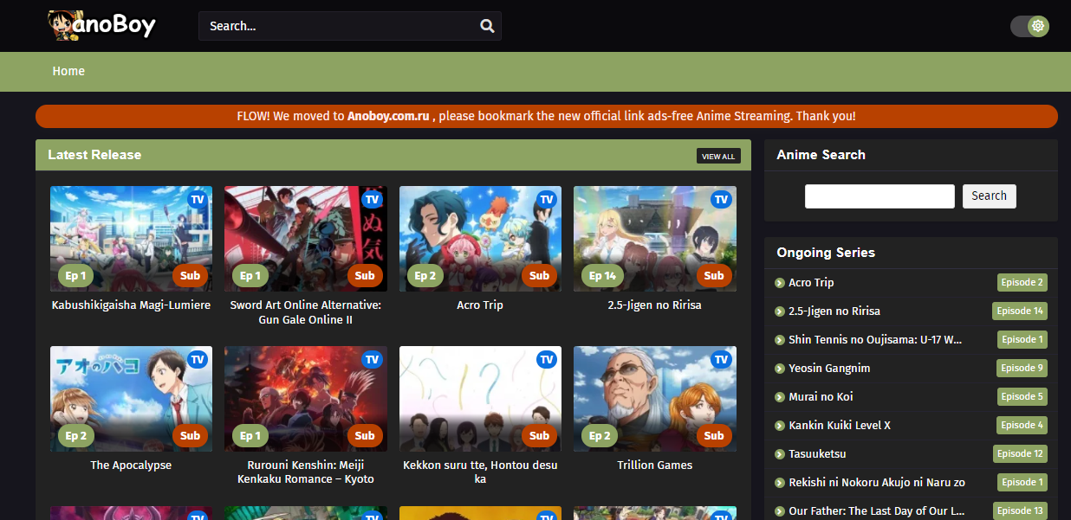This screenshot has width=1071, height=520.
Task: Open the Anoboy.com.ru link in the banner
Action: (x=388, y=116)
